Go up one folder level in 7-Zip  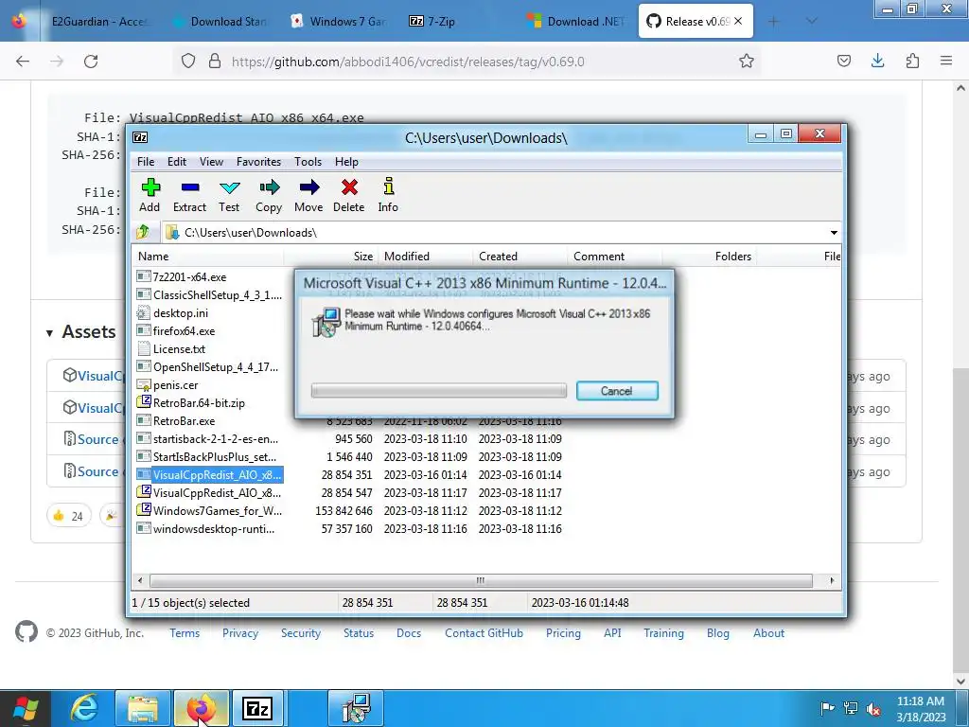[x=144, y=233]
